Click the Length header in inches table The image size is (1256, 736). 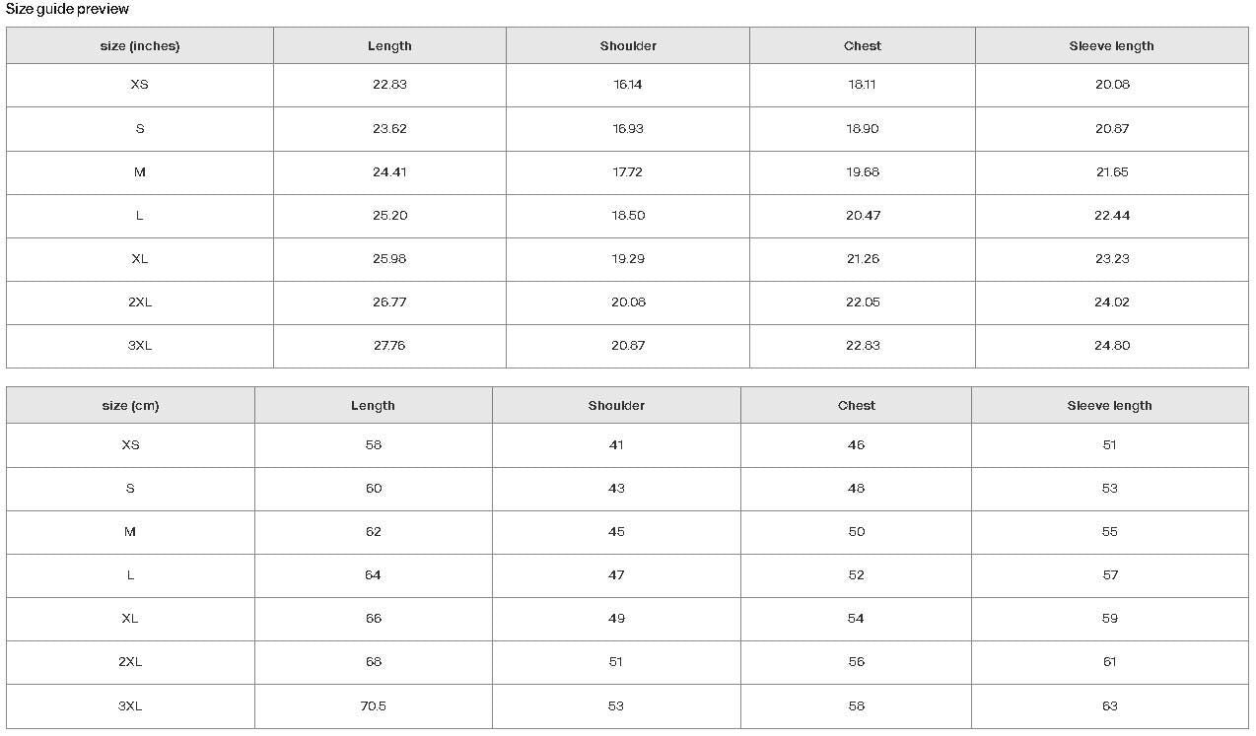click(389, 46)
